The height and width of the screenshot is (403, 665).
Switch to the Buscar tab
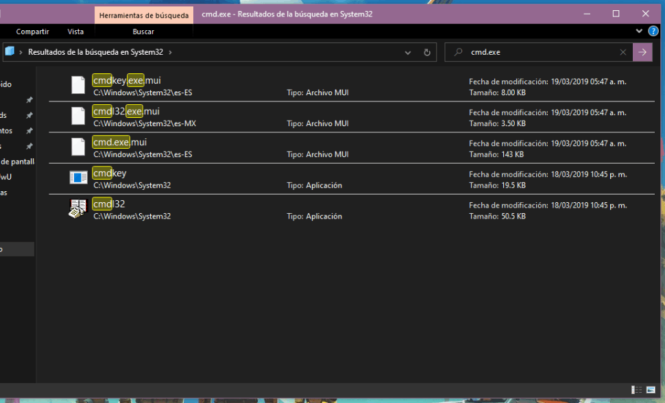pyautogui.click(x=143, y=32)
